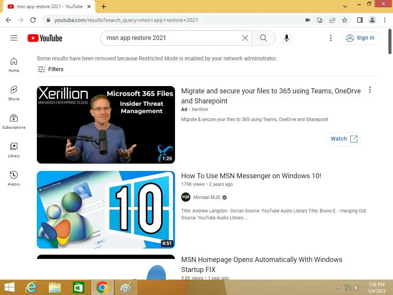Open the Michael MJD channel avatar

186,197
